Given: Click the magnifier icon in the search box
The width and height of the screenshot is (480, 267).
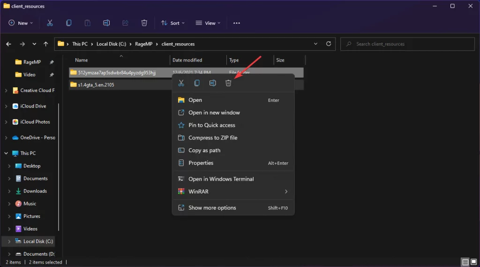Looking at the screenshot, I should (x=349, y=44).
